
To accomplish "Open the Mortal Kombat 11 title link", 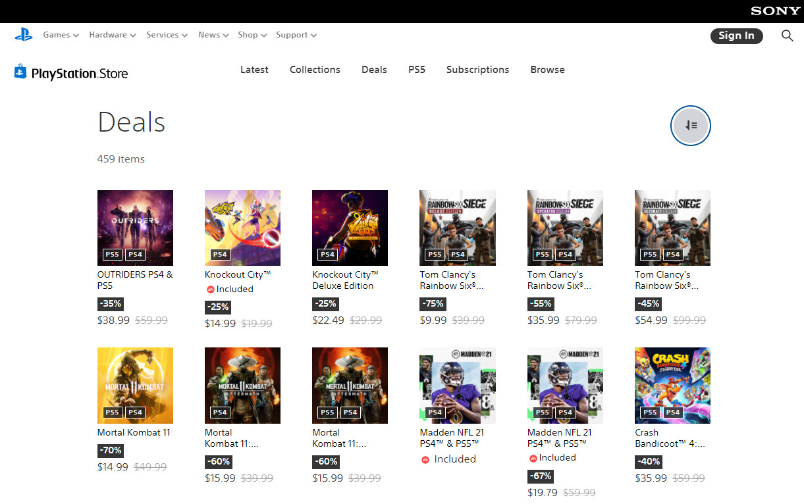I will click(134, 432).
